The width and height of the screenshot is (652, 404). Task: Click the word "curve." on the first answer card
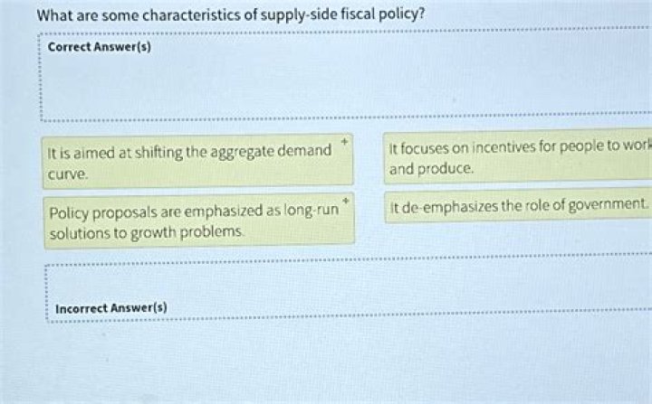68,173
